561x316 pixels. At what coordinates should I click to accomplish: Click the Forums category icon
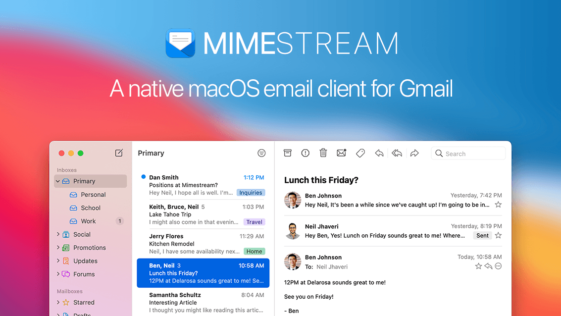click(66, 274)
